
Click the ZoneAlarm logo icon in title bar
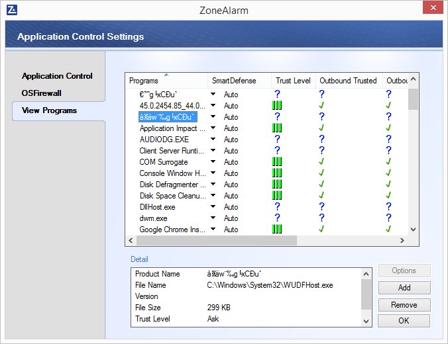[12, 10]
